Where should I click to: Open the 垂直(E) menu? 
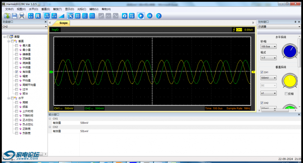point(46,9)
